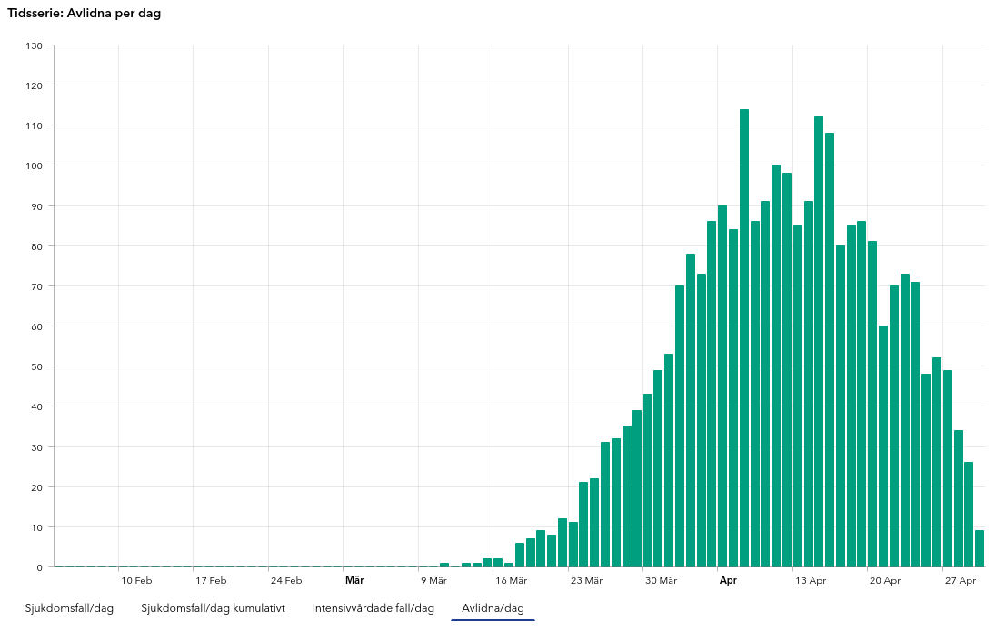Open the Sjukdomsfall/dag kumulativt tab
The height and width of the screenshot is (631, 1006).
[213, 608]
